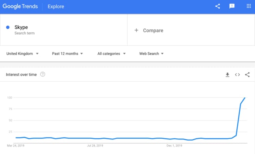Click the Google Trends logo
This screenshot has height=154, width=255.
[x=20, y=7]
